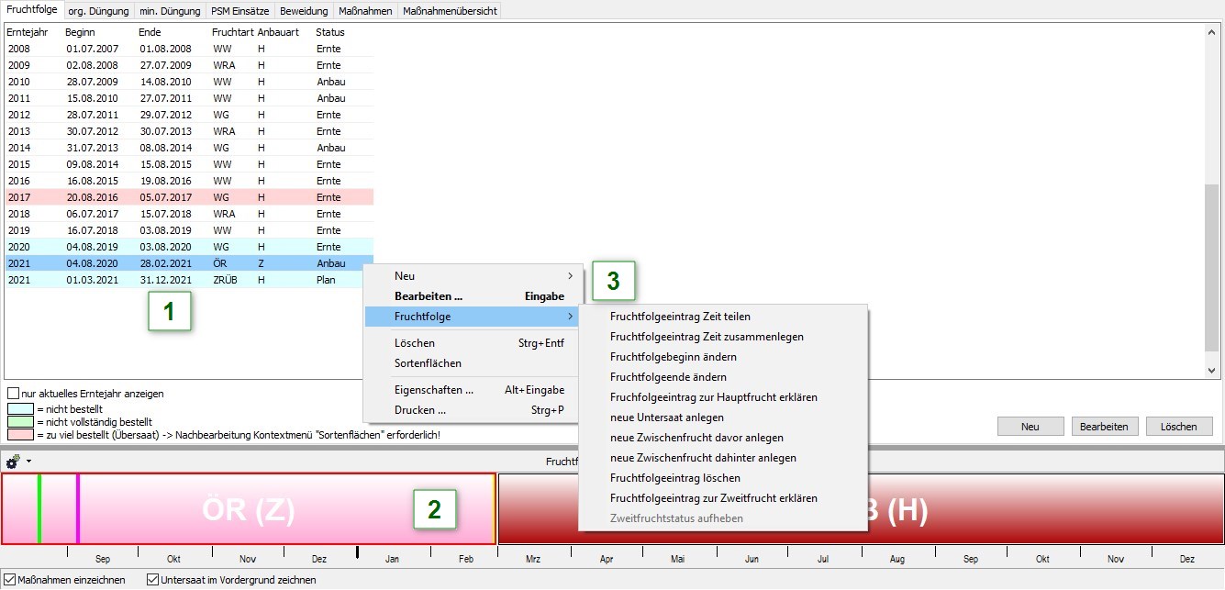Toggle "Untersaat im Vordergrund zeichnen" checkbox

click(x=153, y=580)
